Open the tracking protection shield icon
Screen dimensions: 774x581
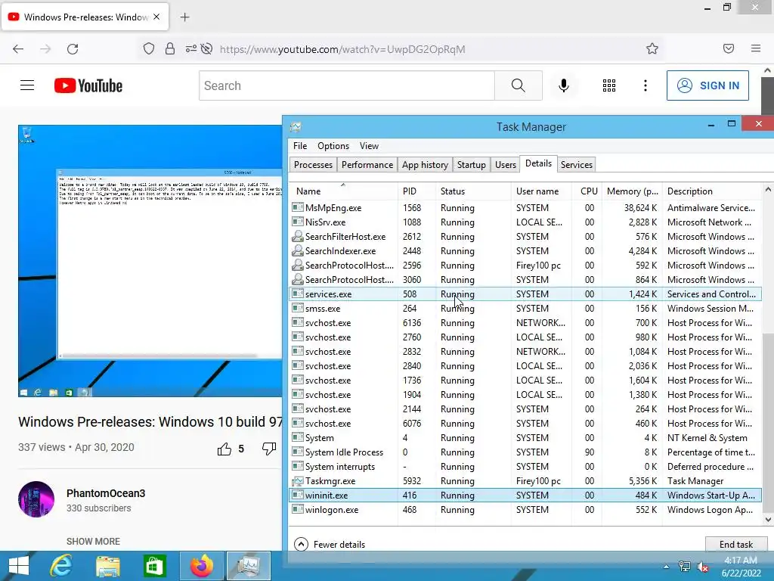click(x=149, y=48)
